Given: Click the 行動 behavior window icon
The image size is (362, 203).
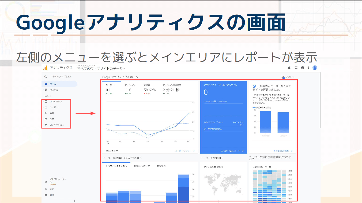Looking at the screenshot, I should [x=46, y=119].
